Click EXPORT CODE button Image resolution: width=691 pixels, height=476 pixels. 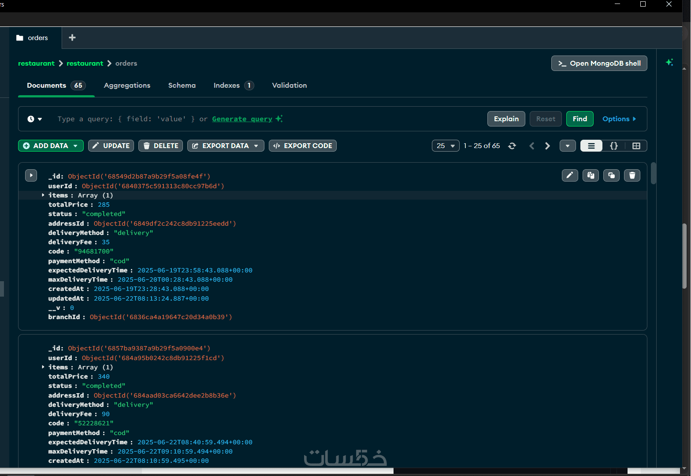click(303, 146)
